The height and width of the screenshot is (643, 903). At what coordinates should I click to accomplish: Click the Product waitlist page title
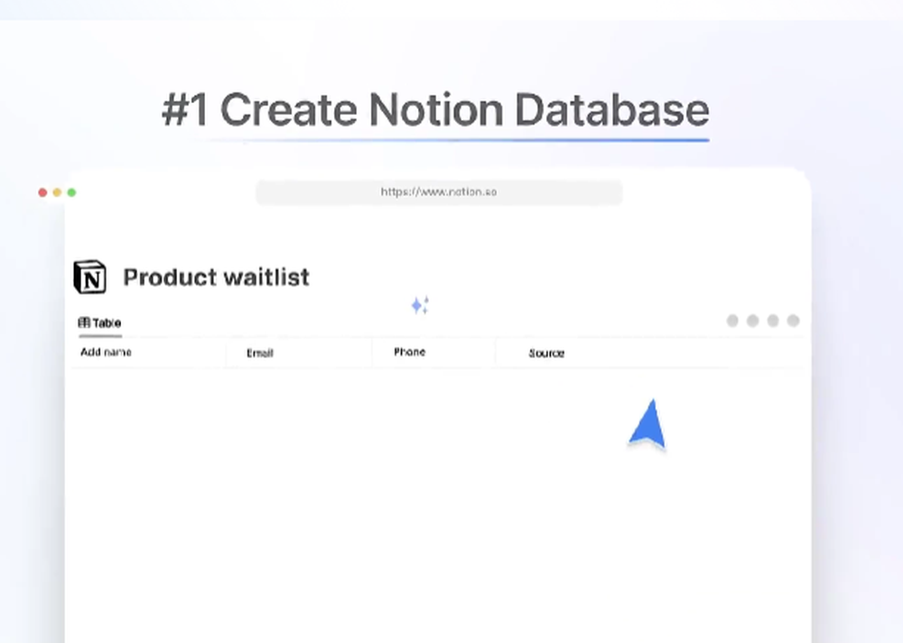pos(217,277)
